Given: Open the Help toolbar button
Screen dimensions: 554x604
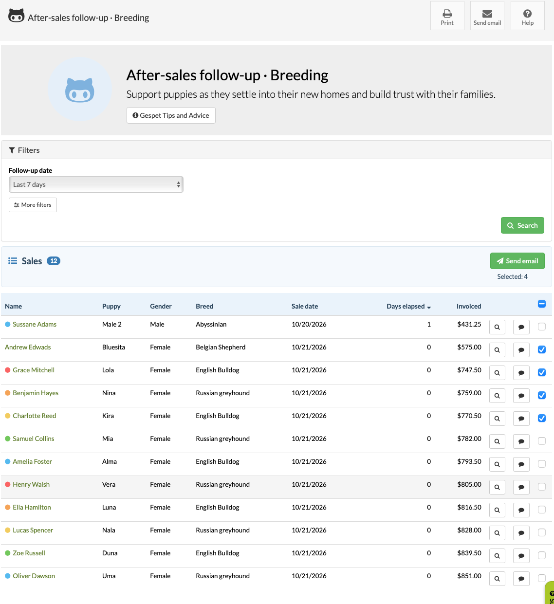Looking at the screenshot, I should (527, 16).
